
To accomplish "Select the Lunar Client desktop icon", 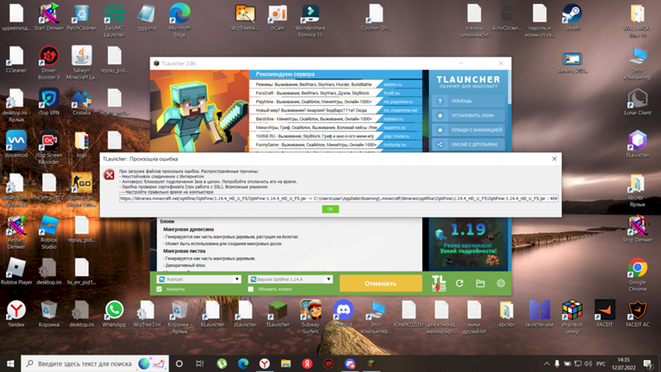I will [637, 102].
